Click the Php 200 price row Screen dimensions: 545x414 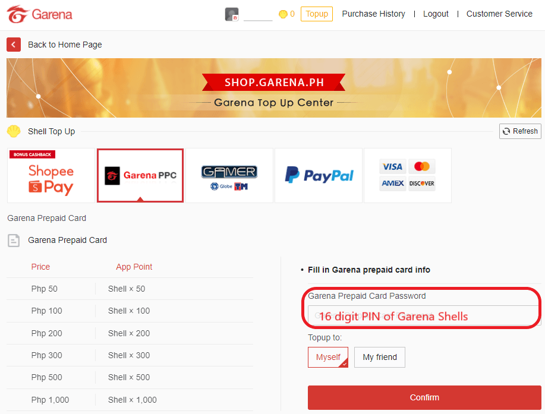point(130,333)
